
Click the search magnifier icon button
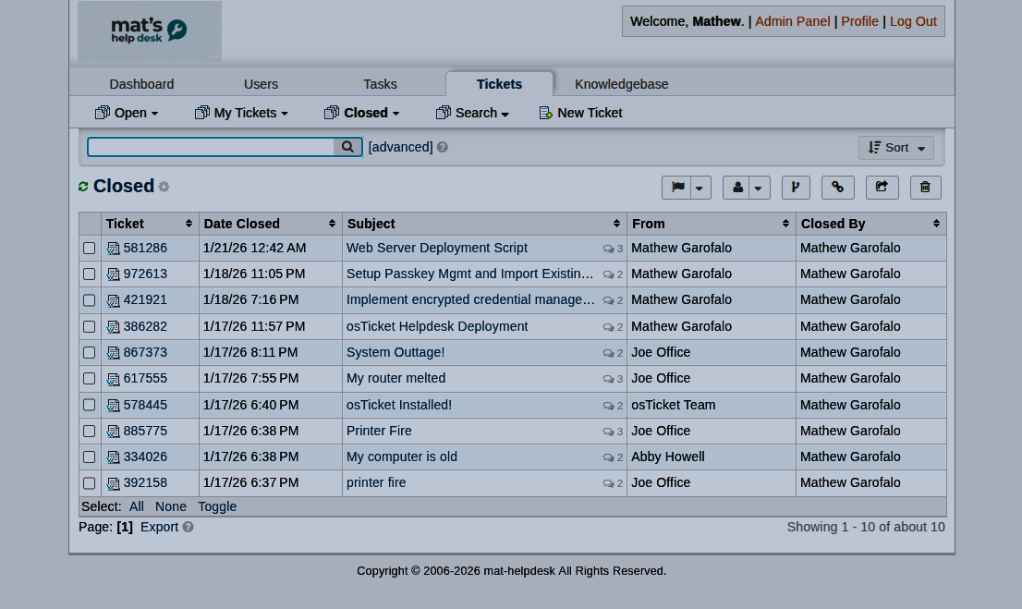(x=347, y=147)
